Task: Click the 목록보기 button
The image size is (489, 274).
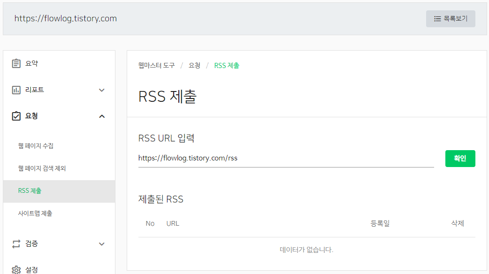Action: coord(451,19)
